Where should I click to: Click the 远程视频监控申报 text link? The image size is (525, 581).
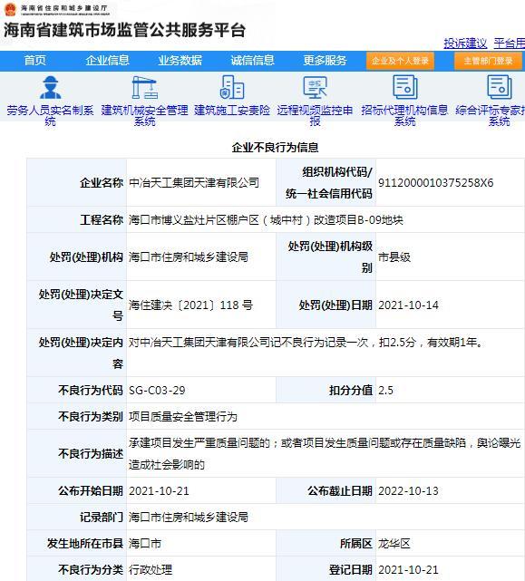point(316,116)
